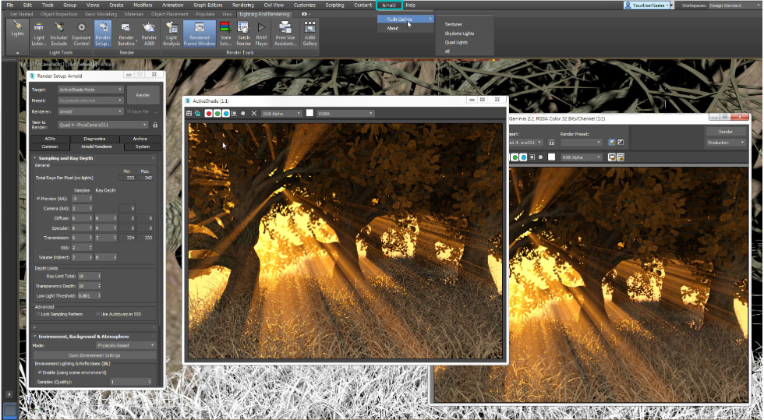
Task: Open the Preset dropdown in Render Setup
Action: pos(90,101)
